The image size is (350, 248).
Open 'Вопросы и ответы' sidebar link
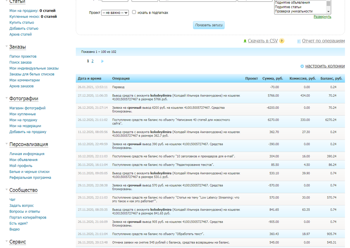tap(25, 211)
